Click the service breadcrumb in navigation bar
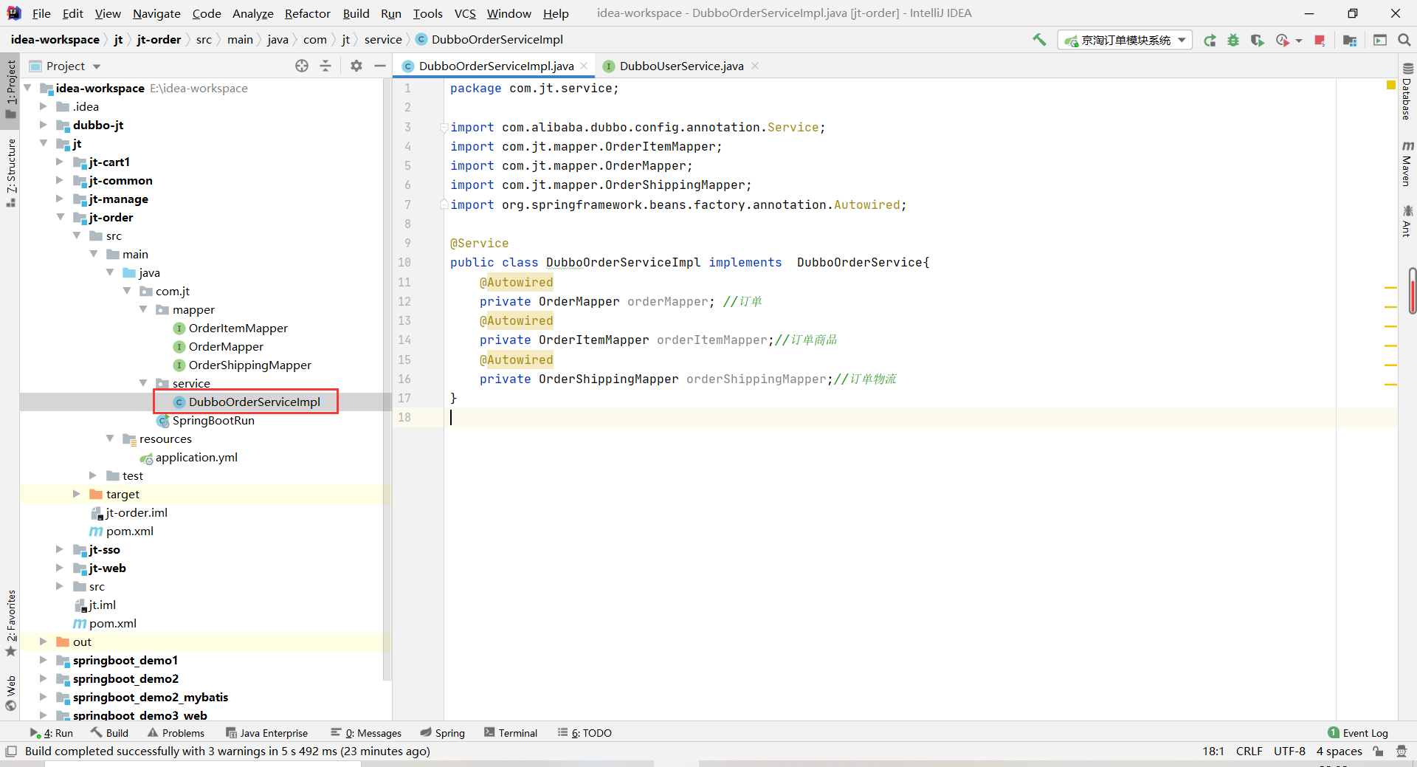 383,40
